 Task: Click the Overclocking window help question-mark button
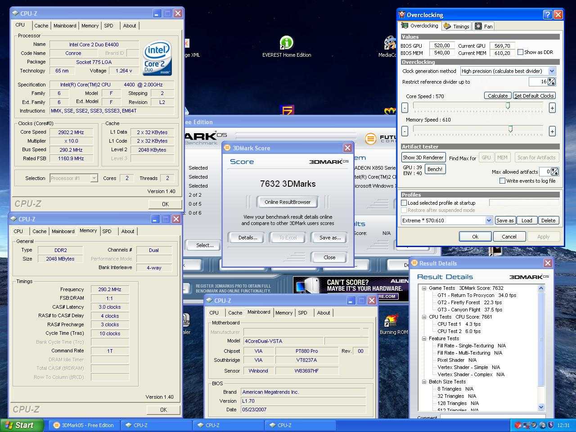click(x=547, y=15)
